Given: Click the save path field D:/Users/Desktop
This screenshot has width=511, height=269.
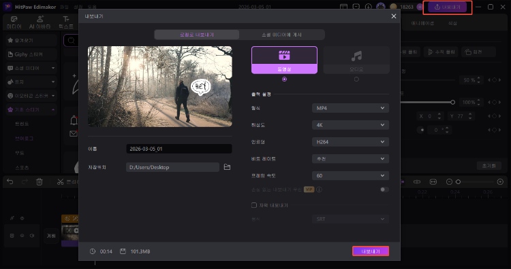Looking at the screenshot, I should click(x=172, y=167).
